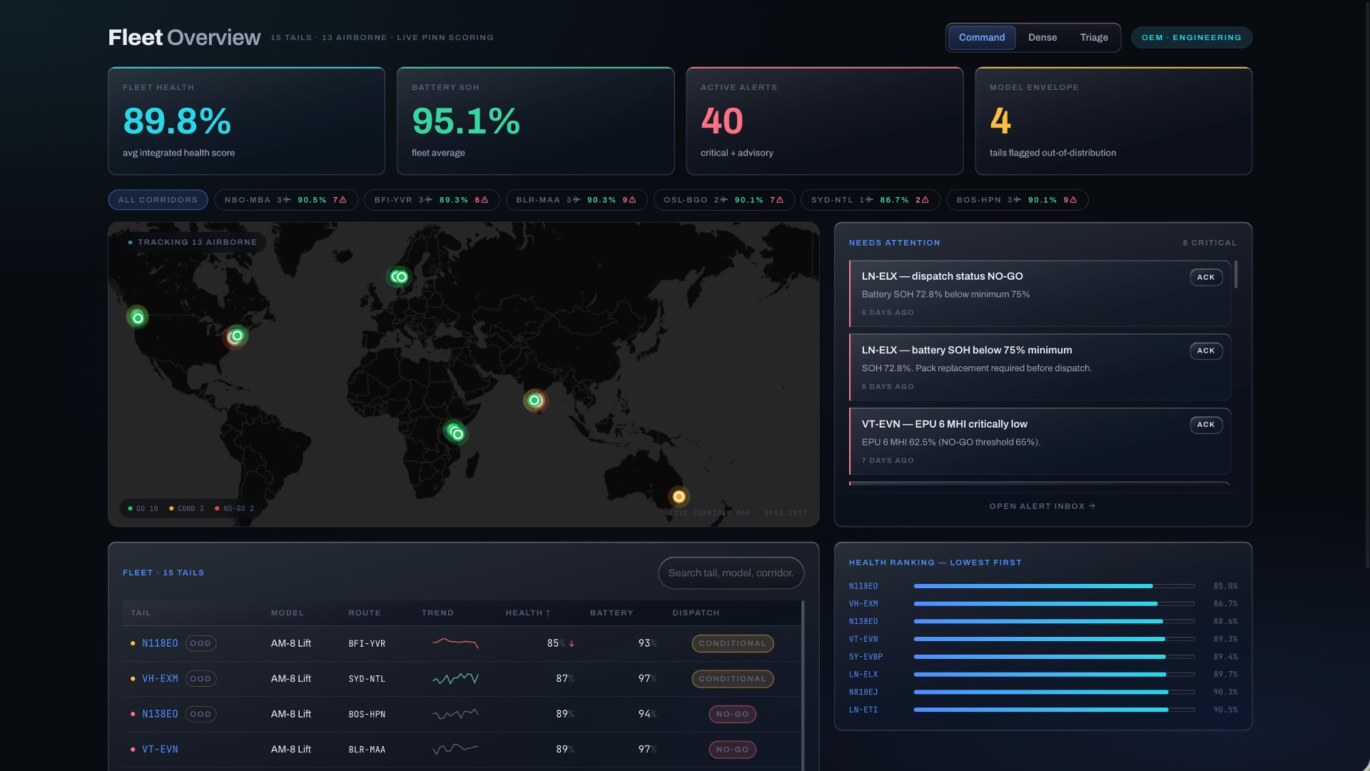Click the Fleet Health 89.8% card
This screenshot has width=1370, height=771.
246,121
